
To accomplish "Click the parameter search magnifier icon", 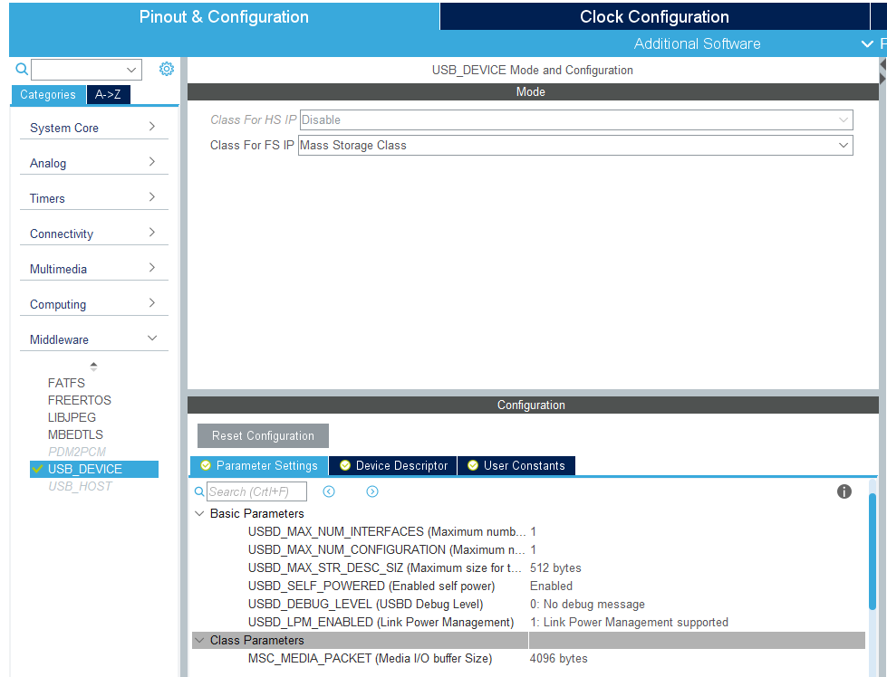I will 199,491.
